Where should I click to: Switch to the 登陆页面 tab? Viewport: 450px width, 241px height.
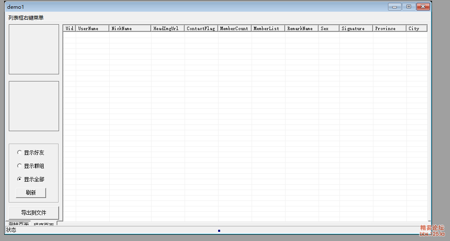[18, 224]
